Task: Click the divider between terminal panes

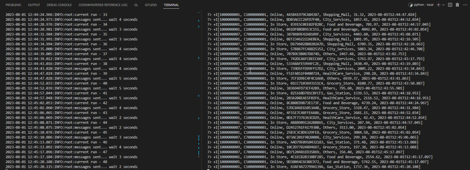Action: [201, 91]
